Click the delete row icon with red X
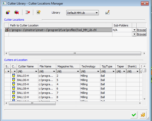 [28, 12]
